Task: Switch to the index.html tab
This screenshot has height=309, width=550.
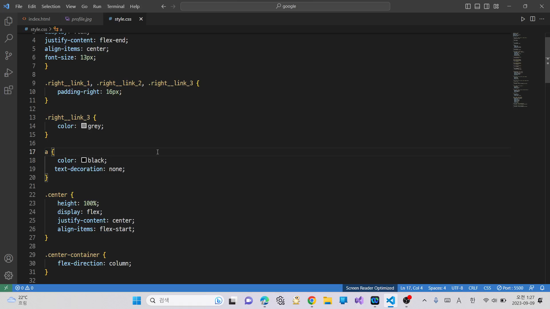Action: point(39,19)
